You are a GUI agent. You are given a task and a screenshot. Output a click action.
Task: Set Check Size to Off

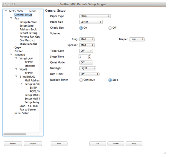(x=110, y=28)
